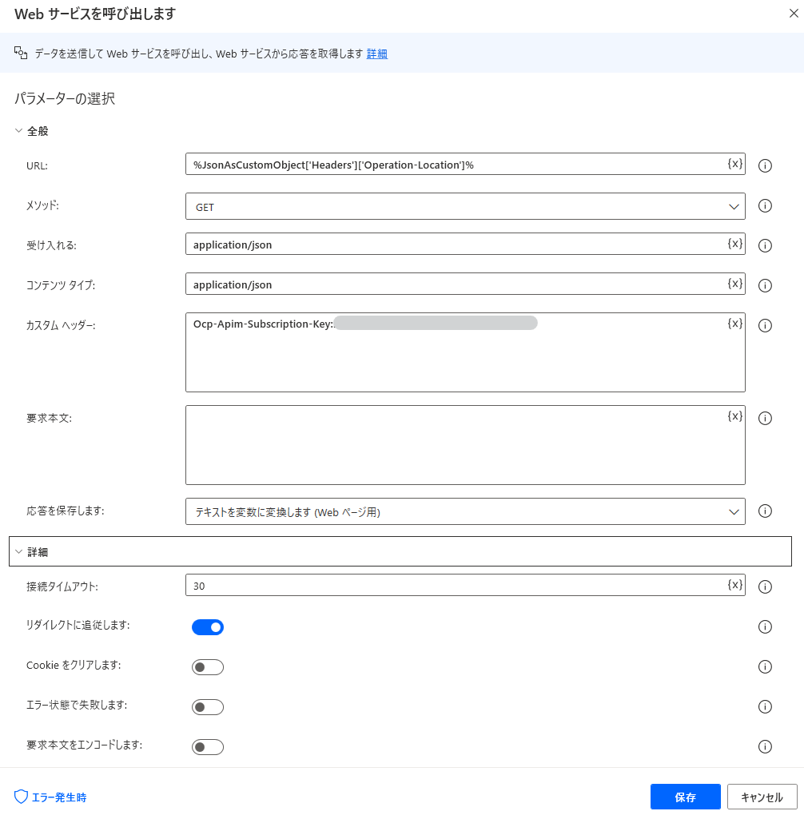Disable the リダイレクトに追従します toggle
The width and height of the screenshot is (804, 815).
(x=208, y=627)
